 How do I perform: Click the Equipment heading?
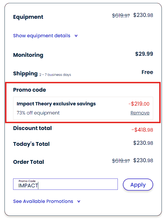(28, 17)
